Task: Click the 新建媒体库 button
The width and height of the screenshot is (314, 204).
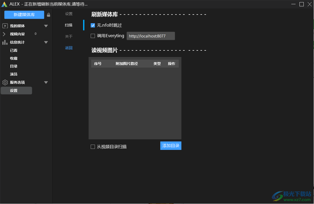Action: pyautogui.click(x=24, y=15)
